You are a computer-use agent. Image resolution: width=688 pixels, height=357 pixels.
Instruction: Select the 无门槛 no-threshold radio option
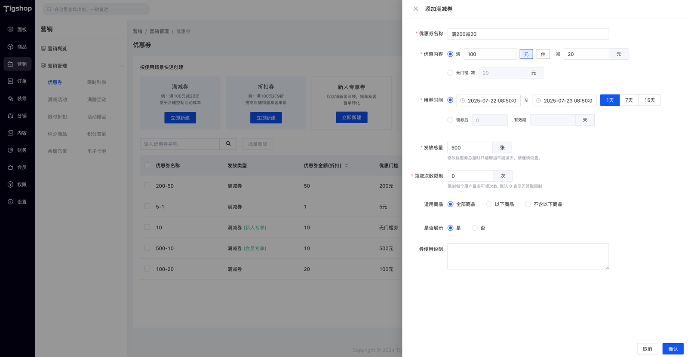point(450,73)
